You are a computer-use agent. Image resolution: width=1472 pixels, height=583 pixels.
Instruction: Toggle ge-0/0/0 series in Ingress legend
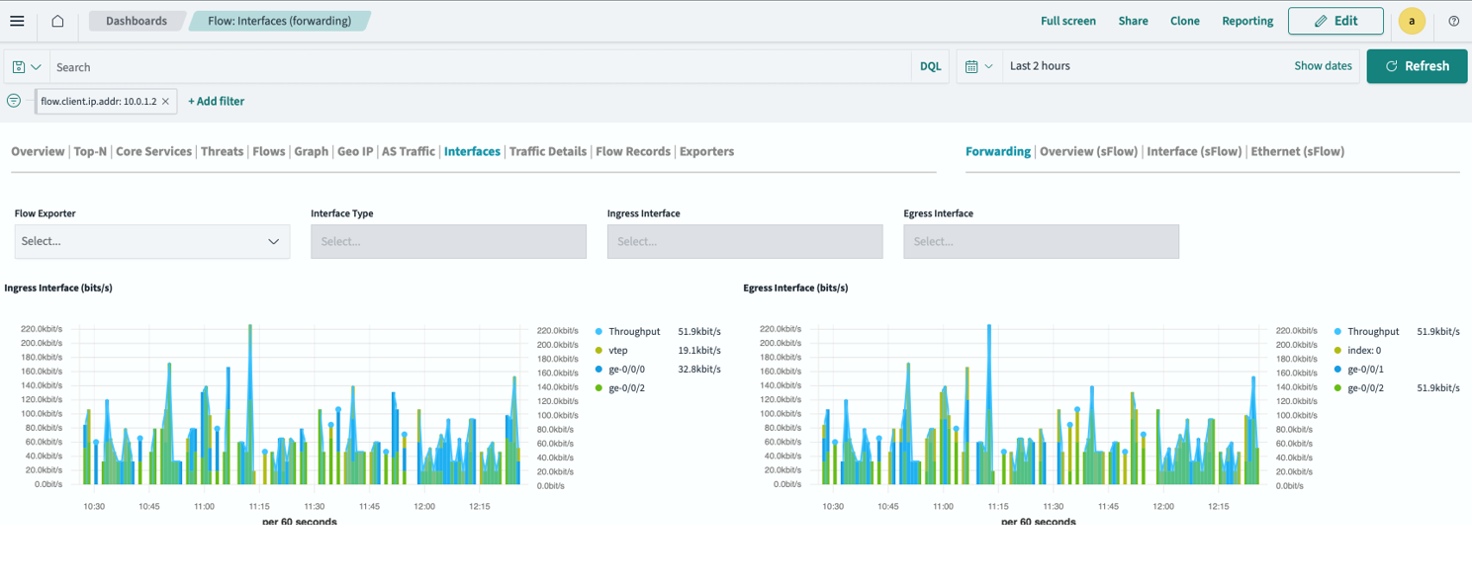pyautogui.click(x=627, y=370)
